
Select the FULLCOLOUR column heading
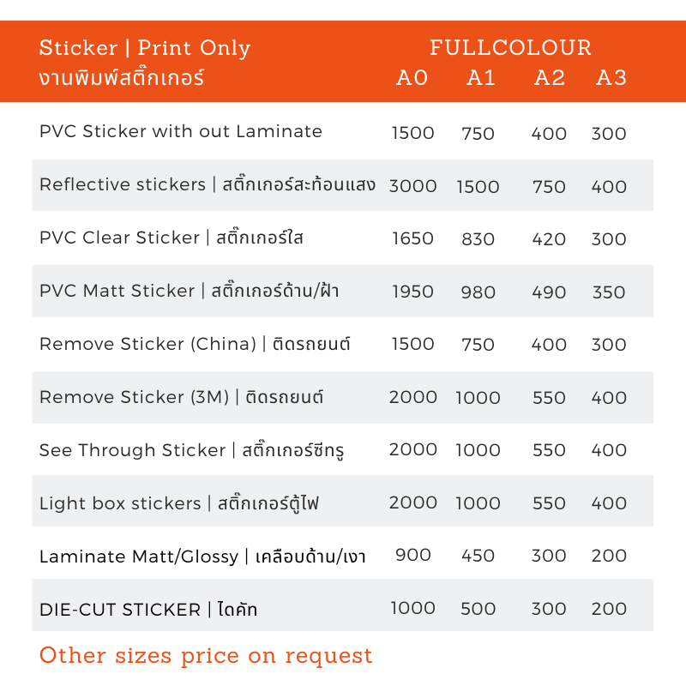pyautogui.click(x=510, y=47)
